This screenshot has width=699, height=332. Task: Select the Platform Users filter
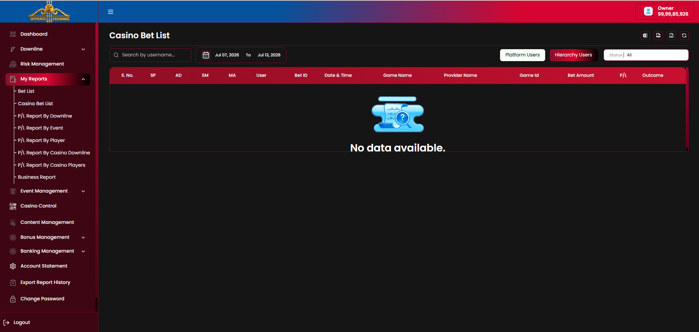(522, 55)
